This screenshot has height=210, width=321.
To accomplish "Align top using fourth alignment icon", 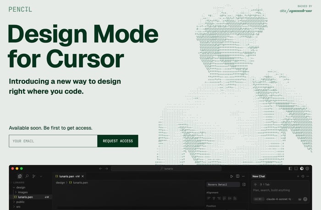I will 224,198.
